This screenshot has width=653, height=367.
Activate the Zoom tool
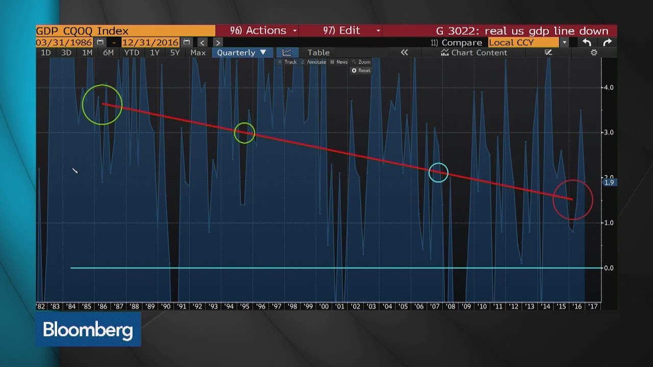[x=361, y=62]
